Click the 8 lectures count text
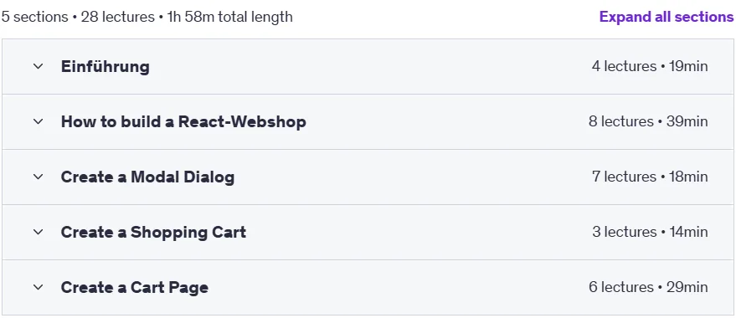Viewport: 736px width, 318px height. point(621,122)
